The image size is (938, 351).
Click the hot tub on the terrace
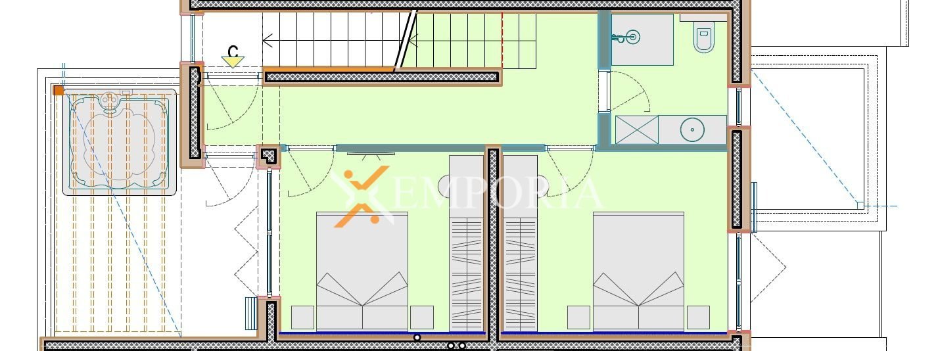tap(120, 142)
